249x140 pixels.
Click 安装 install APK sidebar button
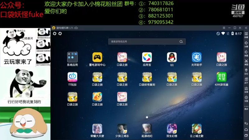246,90
